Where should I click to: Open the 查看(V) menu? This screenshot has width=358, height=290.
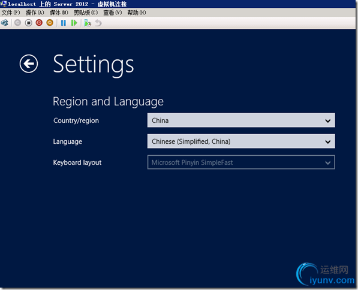click(x=113, y=13)
